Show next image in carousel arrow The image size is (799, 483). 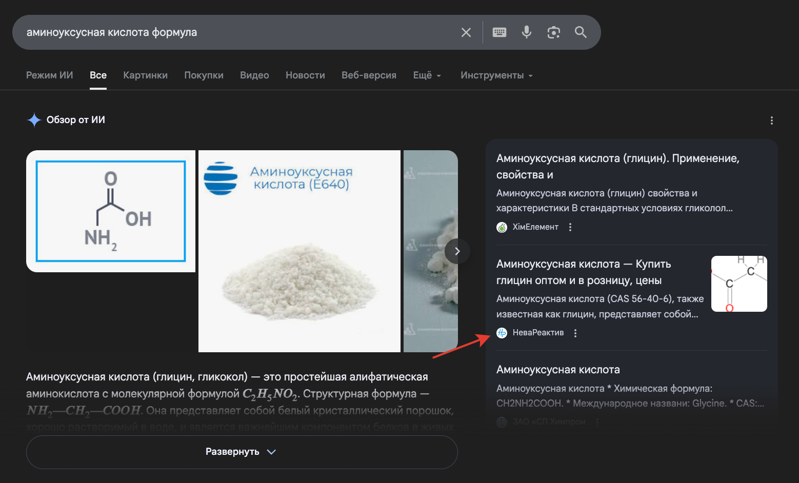click(457, 251)
